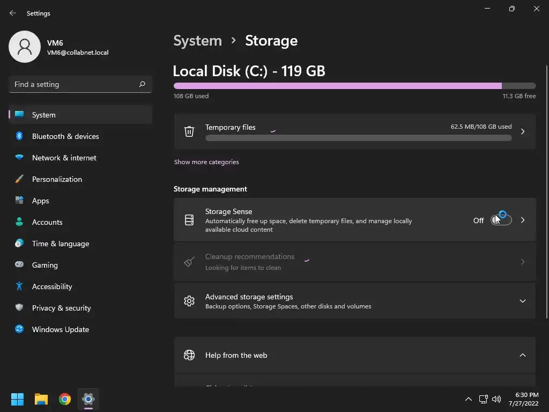Show hidden icons in system tray

[468, 399]
